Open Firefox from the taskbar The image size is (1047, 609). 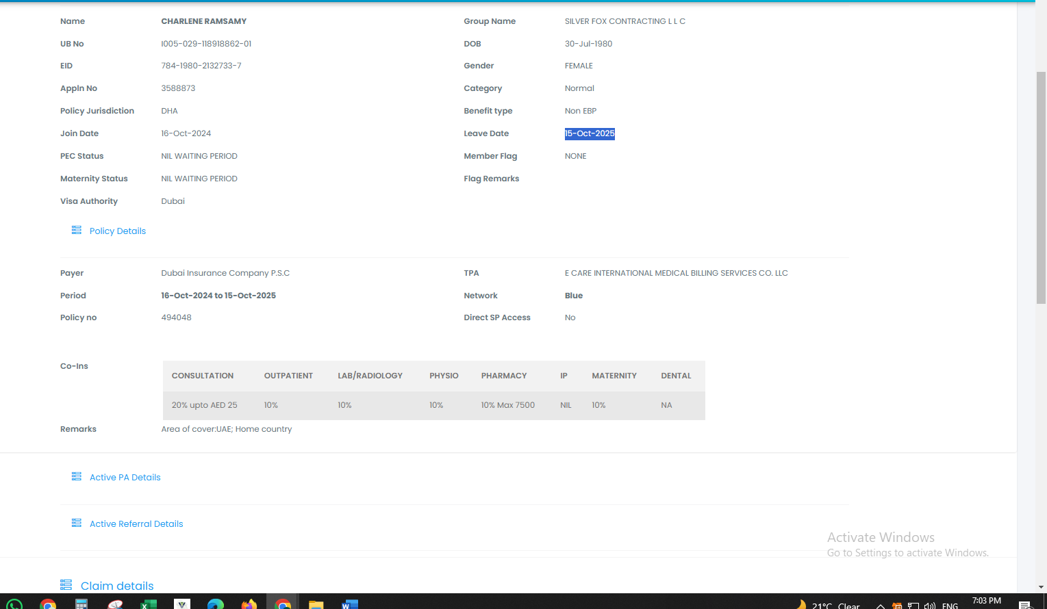(x=249, y=604)
